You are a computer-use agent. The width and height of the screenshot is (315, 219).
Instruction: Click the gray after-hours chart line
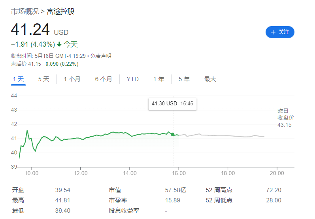(221, 135)
